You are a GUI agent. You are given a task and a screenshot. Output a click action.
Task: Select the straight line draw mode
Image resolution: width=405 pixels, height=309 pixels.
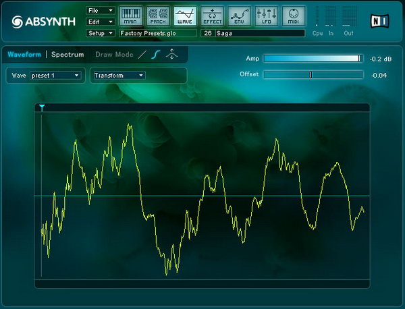[142, 55]
